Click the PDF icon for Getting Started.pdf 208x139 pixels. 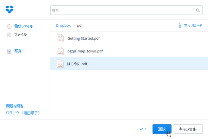[x=60, y=38]
